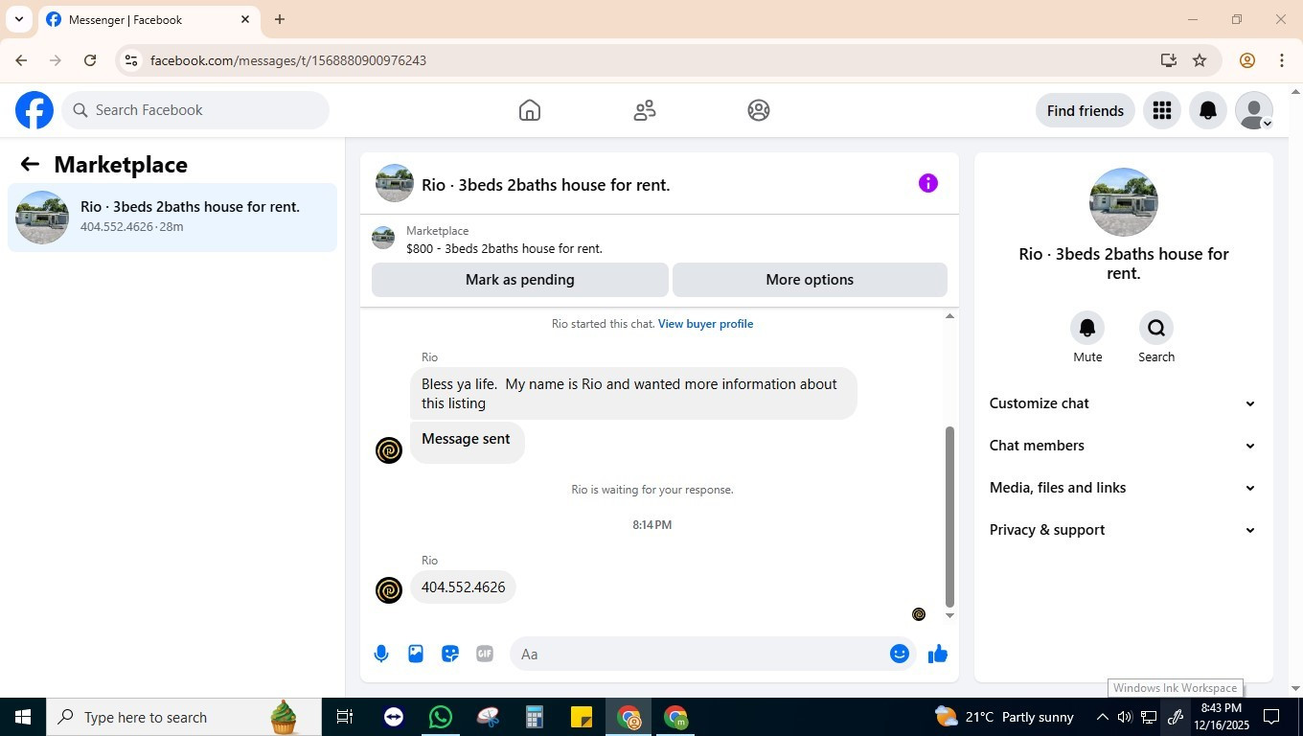Image resolution: width=1303 pixels, height=736 pixels.
Task: Open the Friends icon in top navigation
Action: [x=645, y=110]
